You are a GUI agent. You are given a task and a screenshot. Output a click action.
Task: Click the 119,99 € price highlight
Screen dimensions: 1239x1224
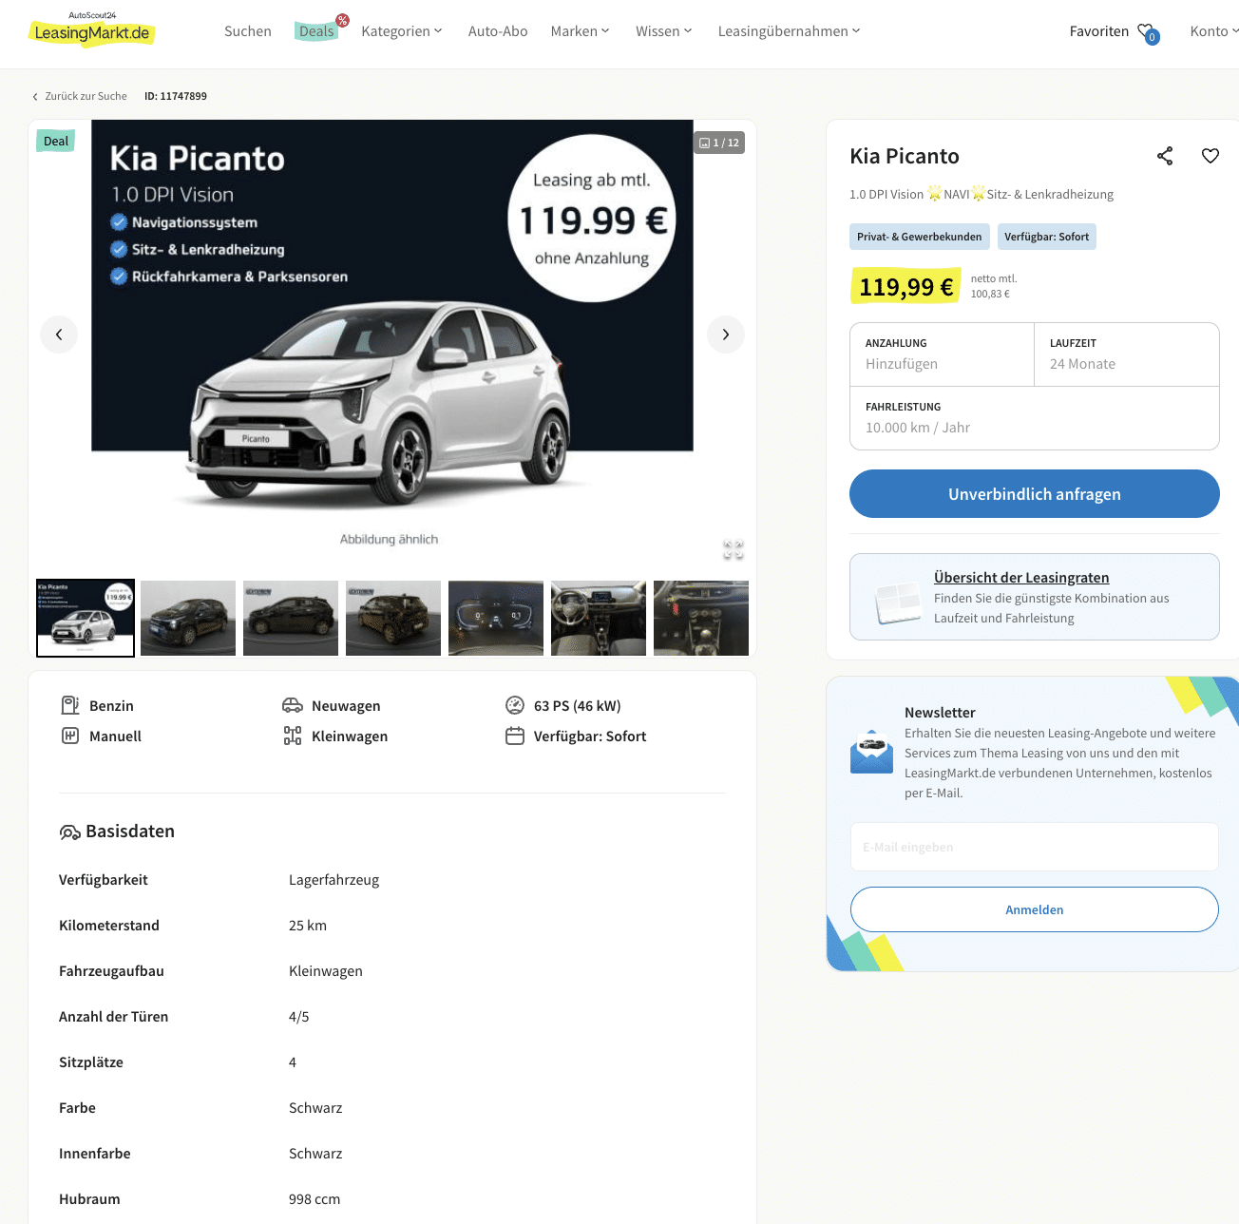coord(905,287)
